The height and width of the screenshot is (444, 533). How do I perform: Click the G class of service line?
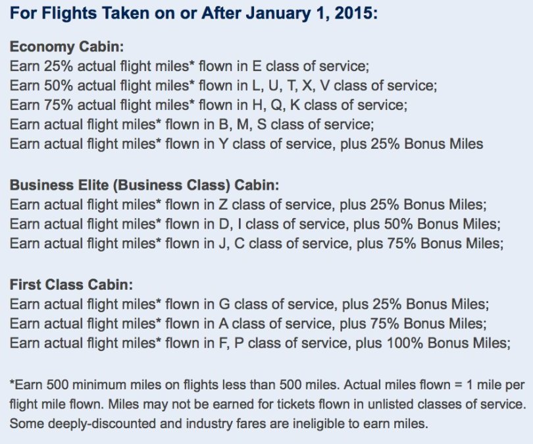point(249,304)
